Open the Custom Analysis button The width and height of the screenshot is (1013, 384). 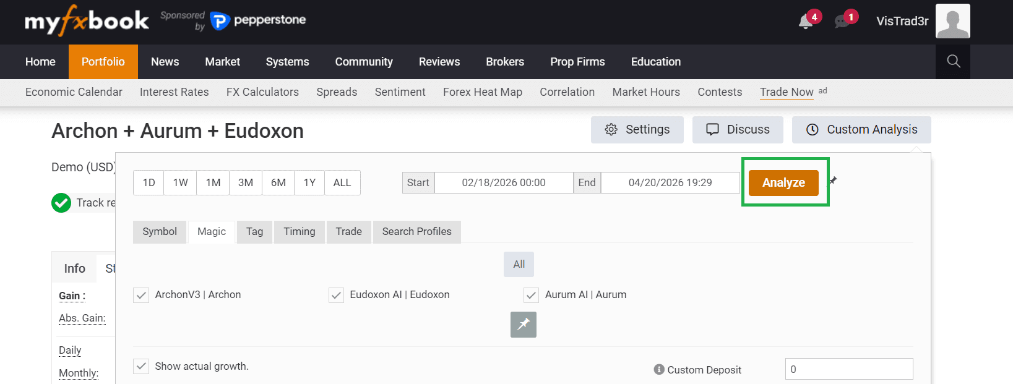(861, 129)
